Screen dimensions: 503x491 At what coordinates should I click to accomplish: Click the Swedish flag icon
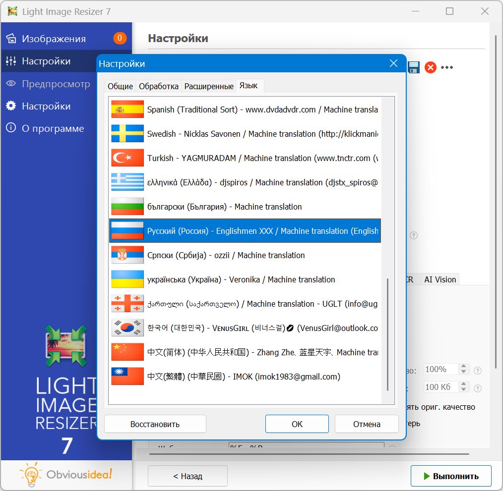127,134
